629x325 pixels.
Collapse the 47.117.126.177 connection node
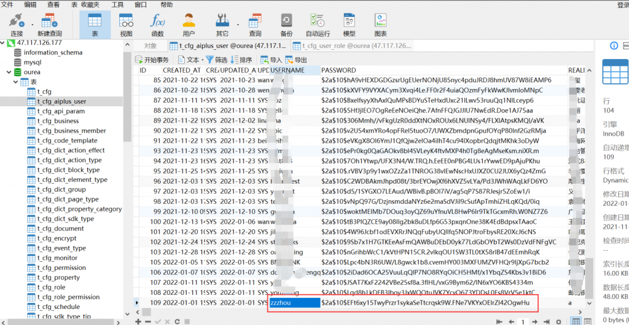[x=3, y=42]
